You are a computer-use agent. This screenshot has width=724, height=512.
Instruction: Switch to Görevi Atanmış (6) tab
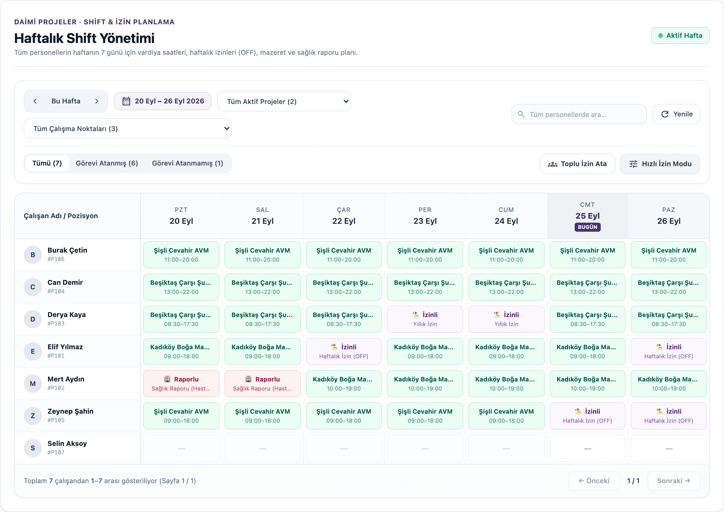[x=107, y=163]
